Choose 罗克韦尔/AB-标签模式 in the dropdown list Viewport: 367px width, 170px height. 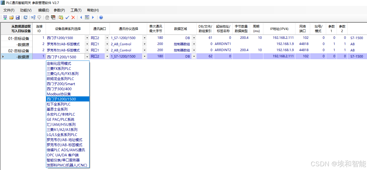click(68, 145)
